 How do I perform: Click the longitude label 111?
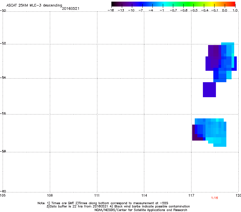pyautogui.click(x=97, y=195)
